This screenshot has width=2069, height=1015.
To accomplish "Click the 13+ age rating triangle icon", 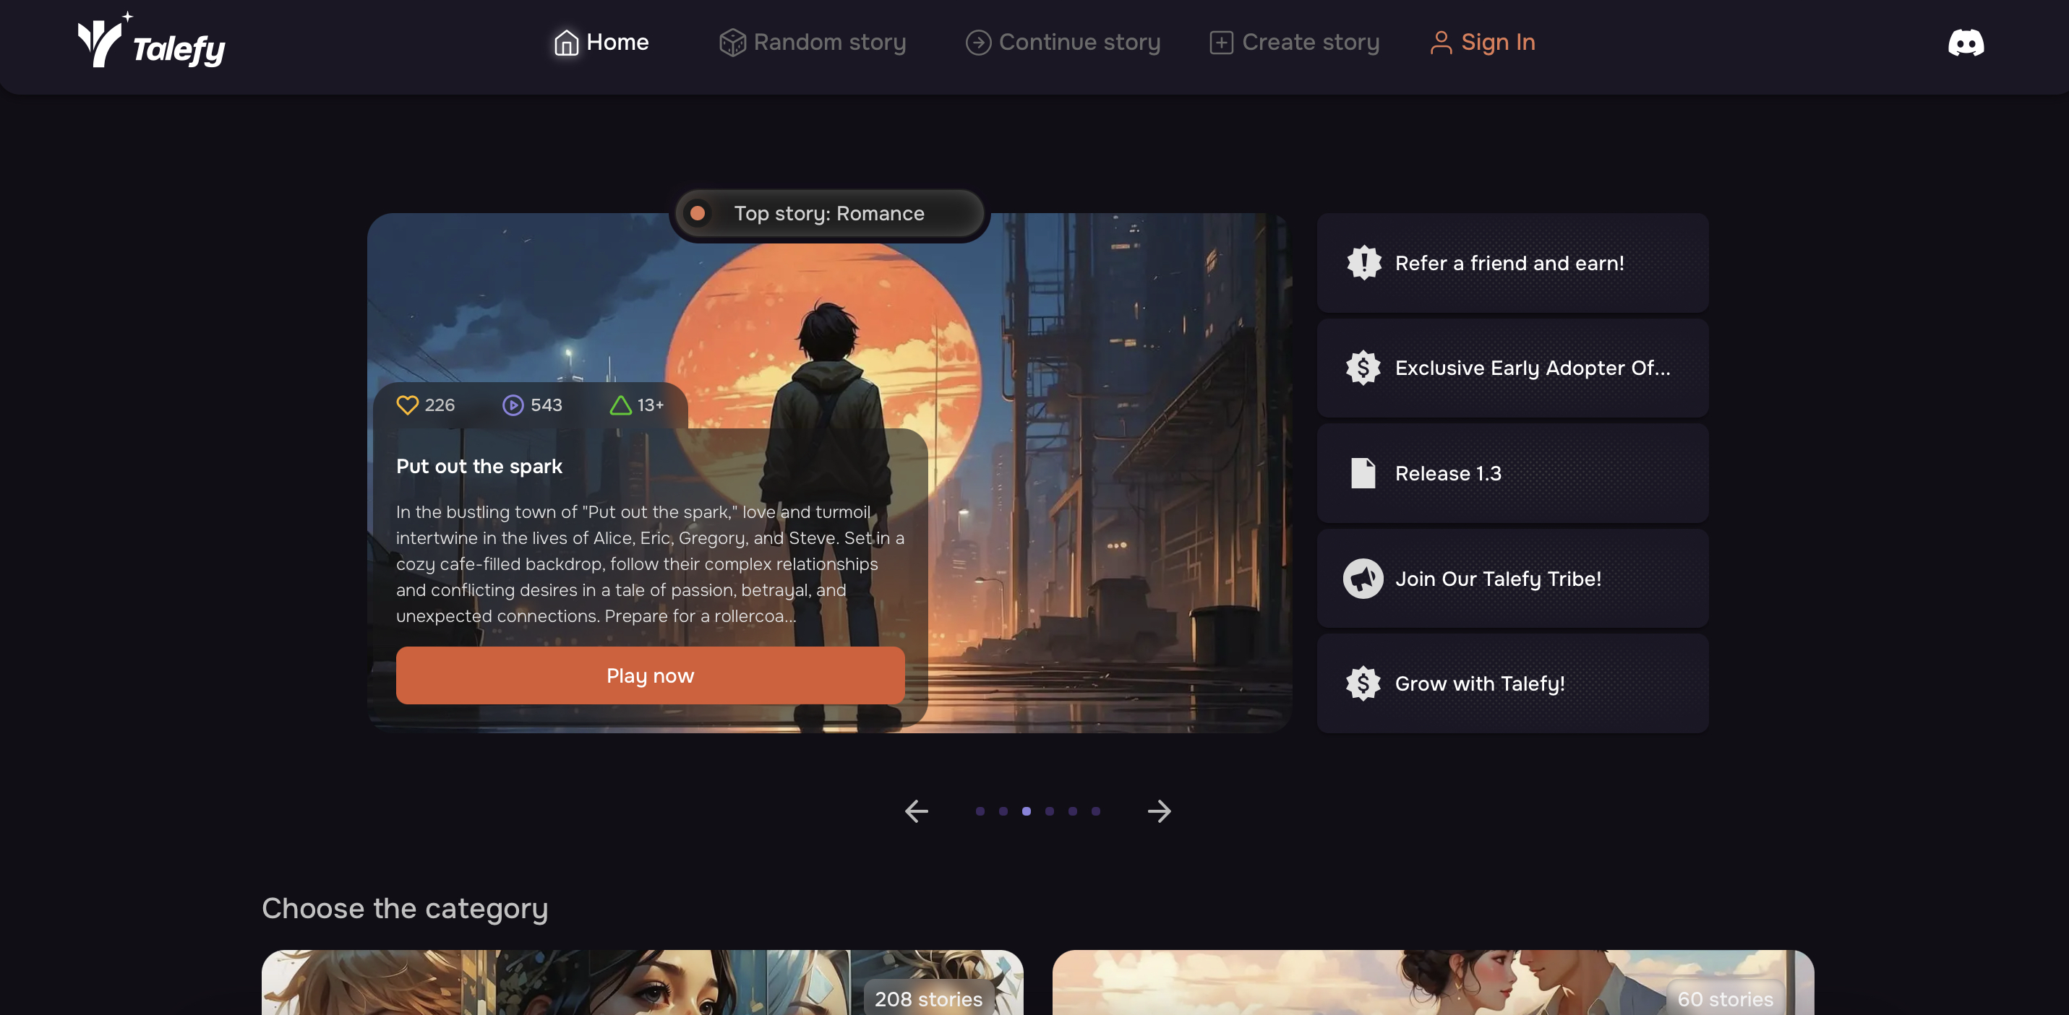I will pyautogui.click(x=620, y=405).
